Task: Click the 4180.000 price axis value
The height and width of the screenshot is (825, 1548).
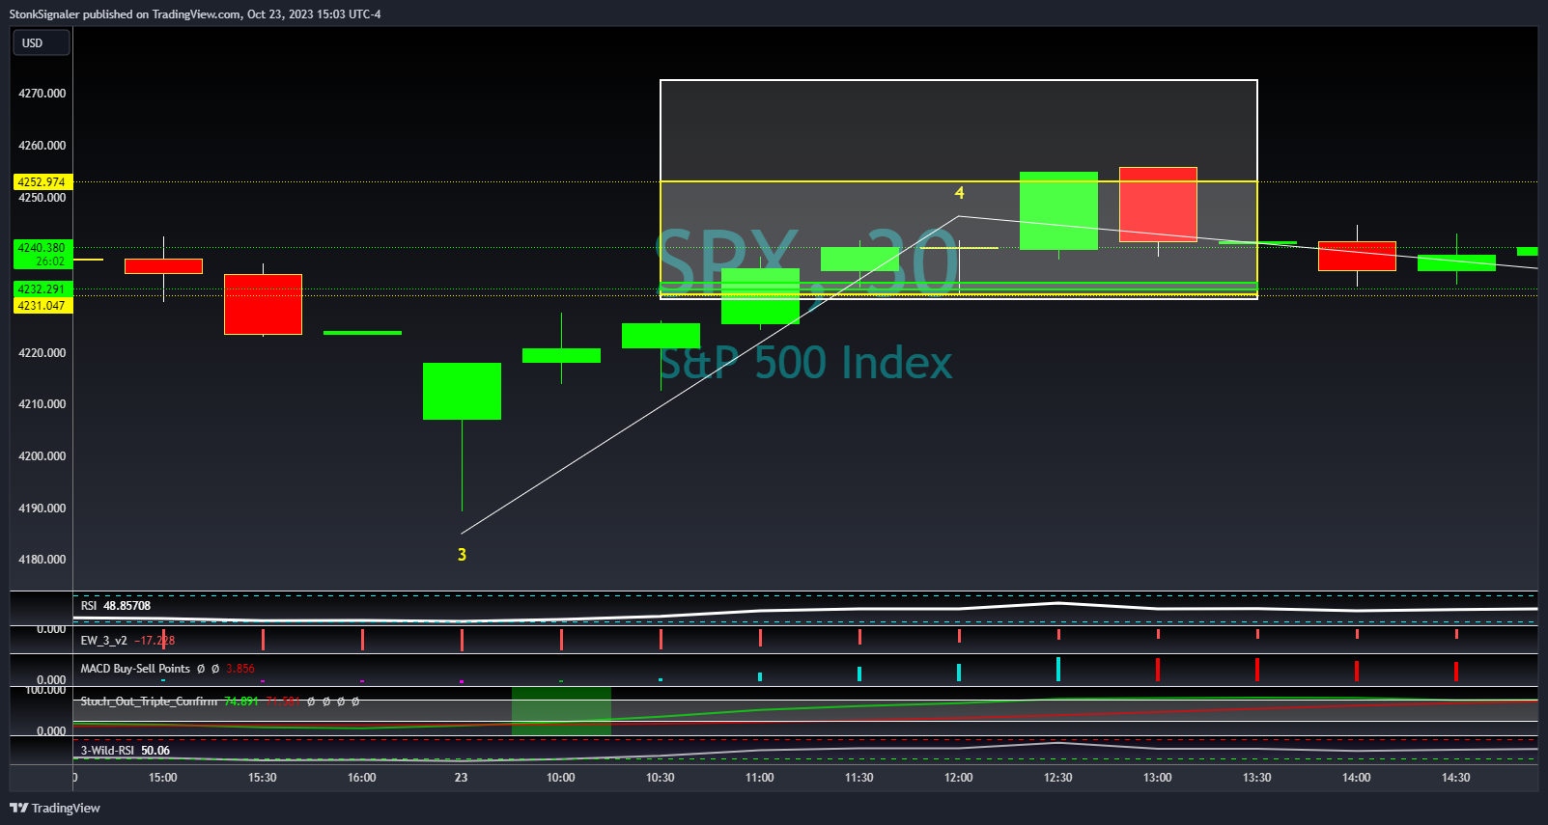Action: [42, 560]
